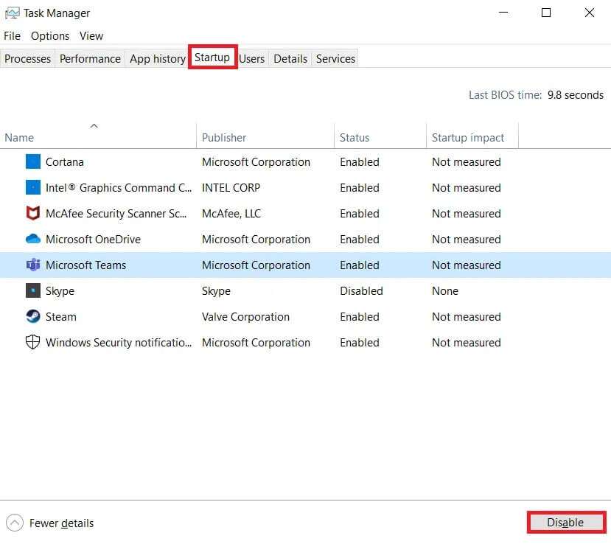Select the Skype entry name

[x=60, y=290]
